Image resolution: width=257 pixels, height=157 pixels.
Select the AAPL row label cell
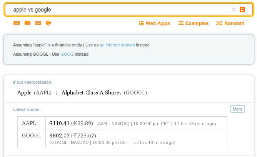(32, 123)
